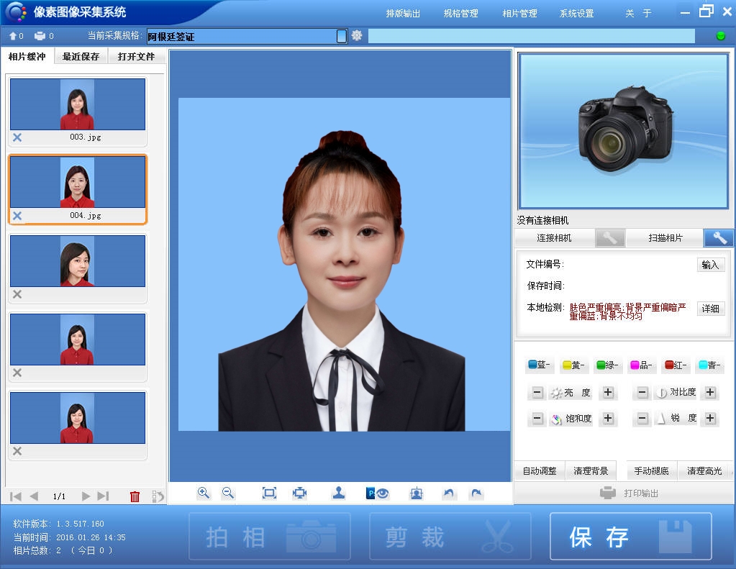Increase brightness with 亮度 plus button
Image resolution: width=736 pixels, height=569 pixels.
coord(608,392)
